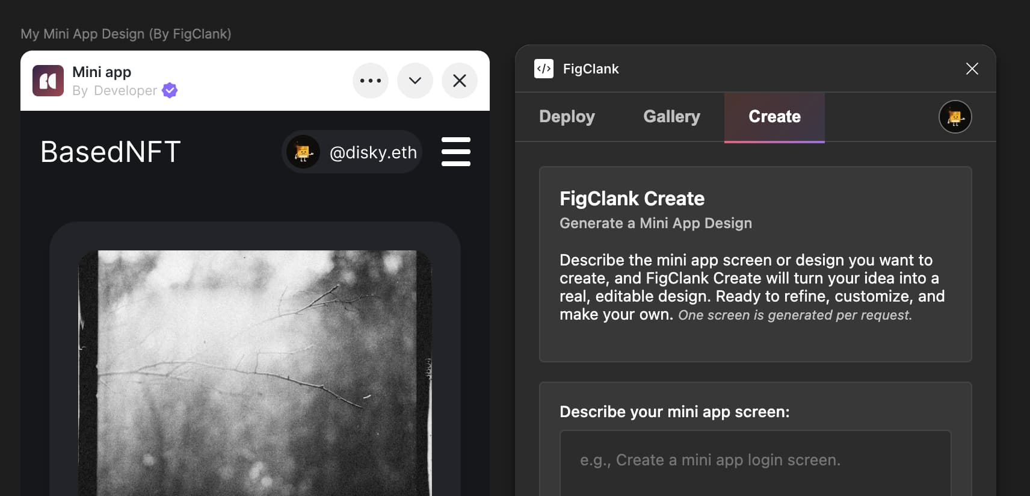Click the @disky.eth username text
This screenshot has width=1030, height=496.
click(x=373, y=153)
